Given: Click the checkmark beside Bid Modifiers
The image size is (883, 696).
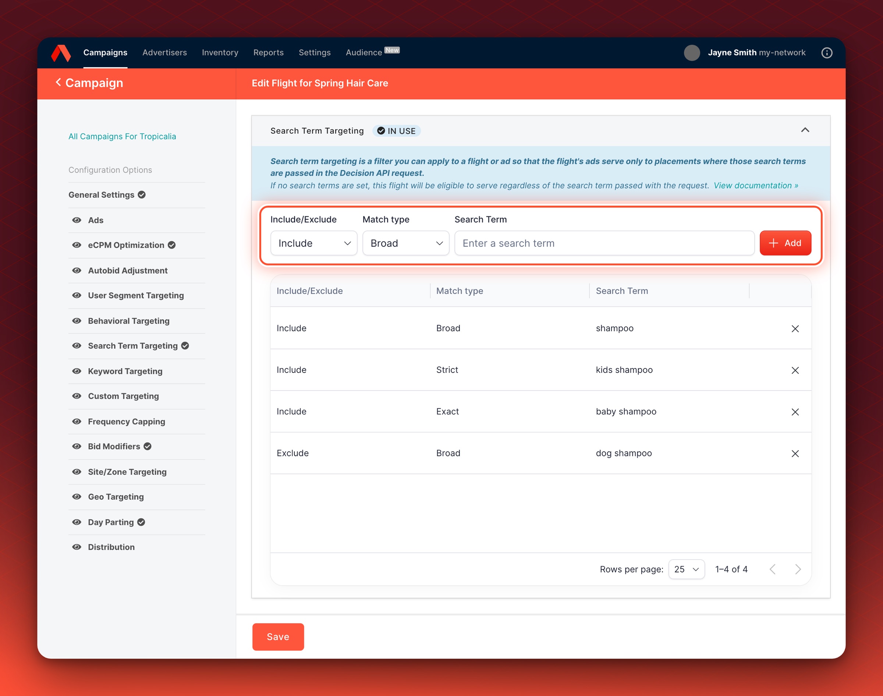Looking at the screenshot, I should (148, 446).
